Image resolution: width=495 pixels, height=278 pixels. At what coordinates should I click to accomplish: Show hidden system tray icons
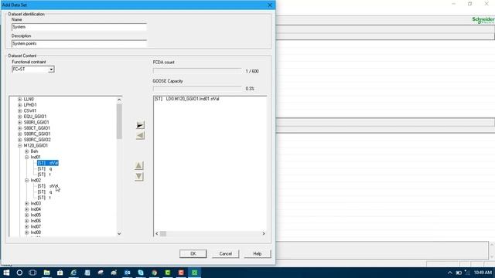click(x=450, y=273)
